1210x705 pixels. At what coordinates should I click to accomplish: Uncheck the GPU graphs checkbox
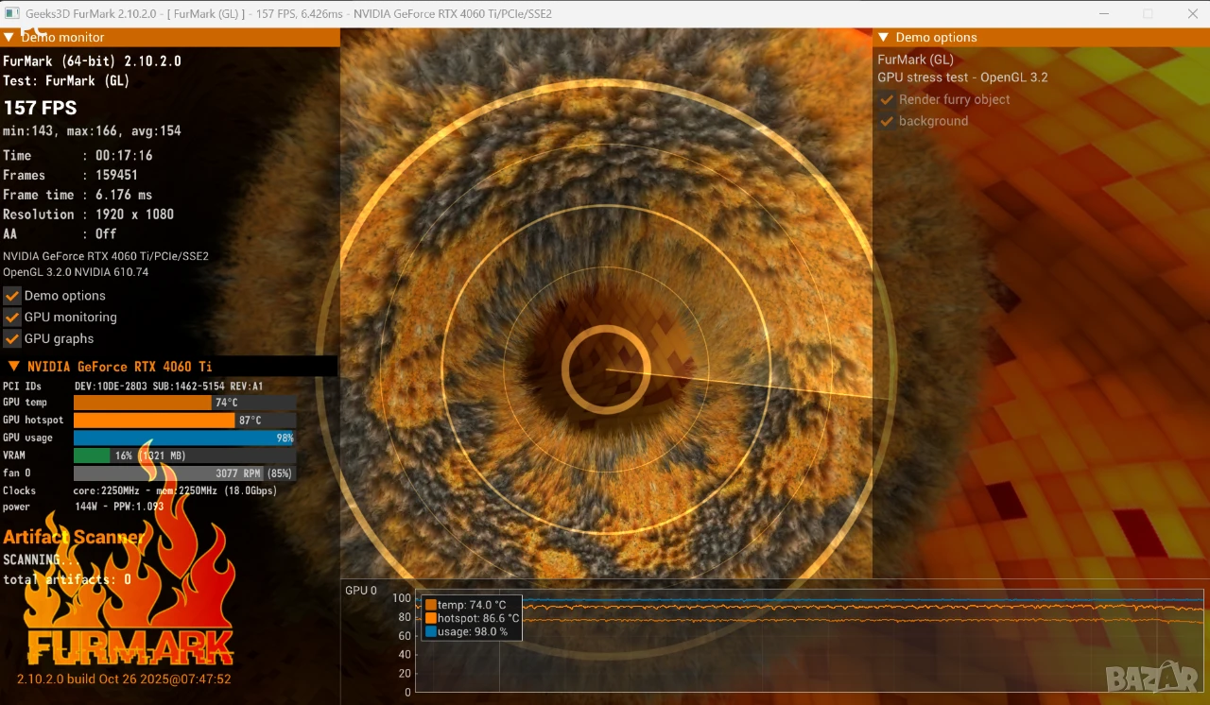click(12, 338)
